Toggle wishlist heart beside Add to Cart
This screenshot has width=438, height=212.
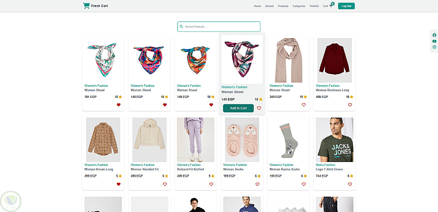[259, 108]
